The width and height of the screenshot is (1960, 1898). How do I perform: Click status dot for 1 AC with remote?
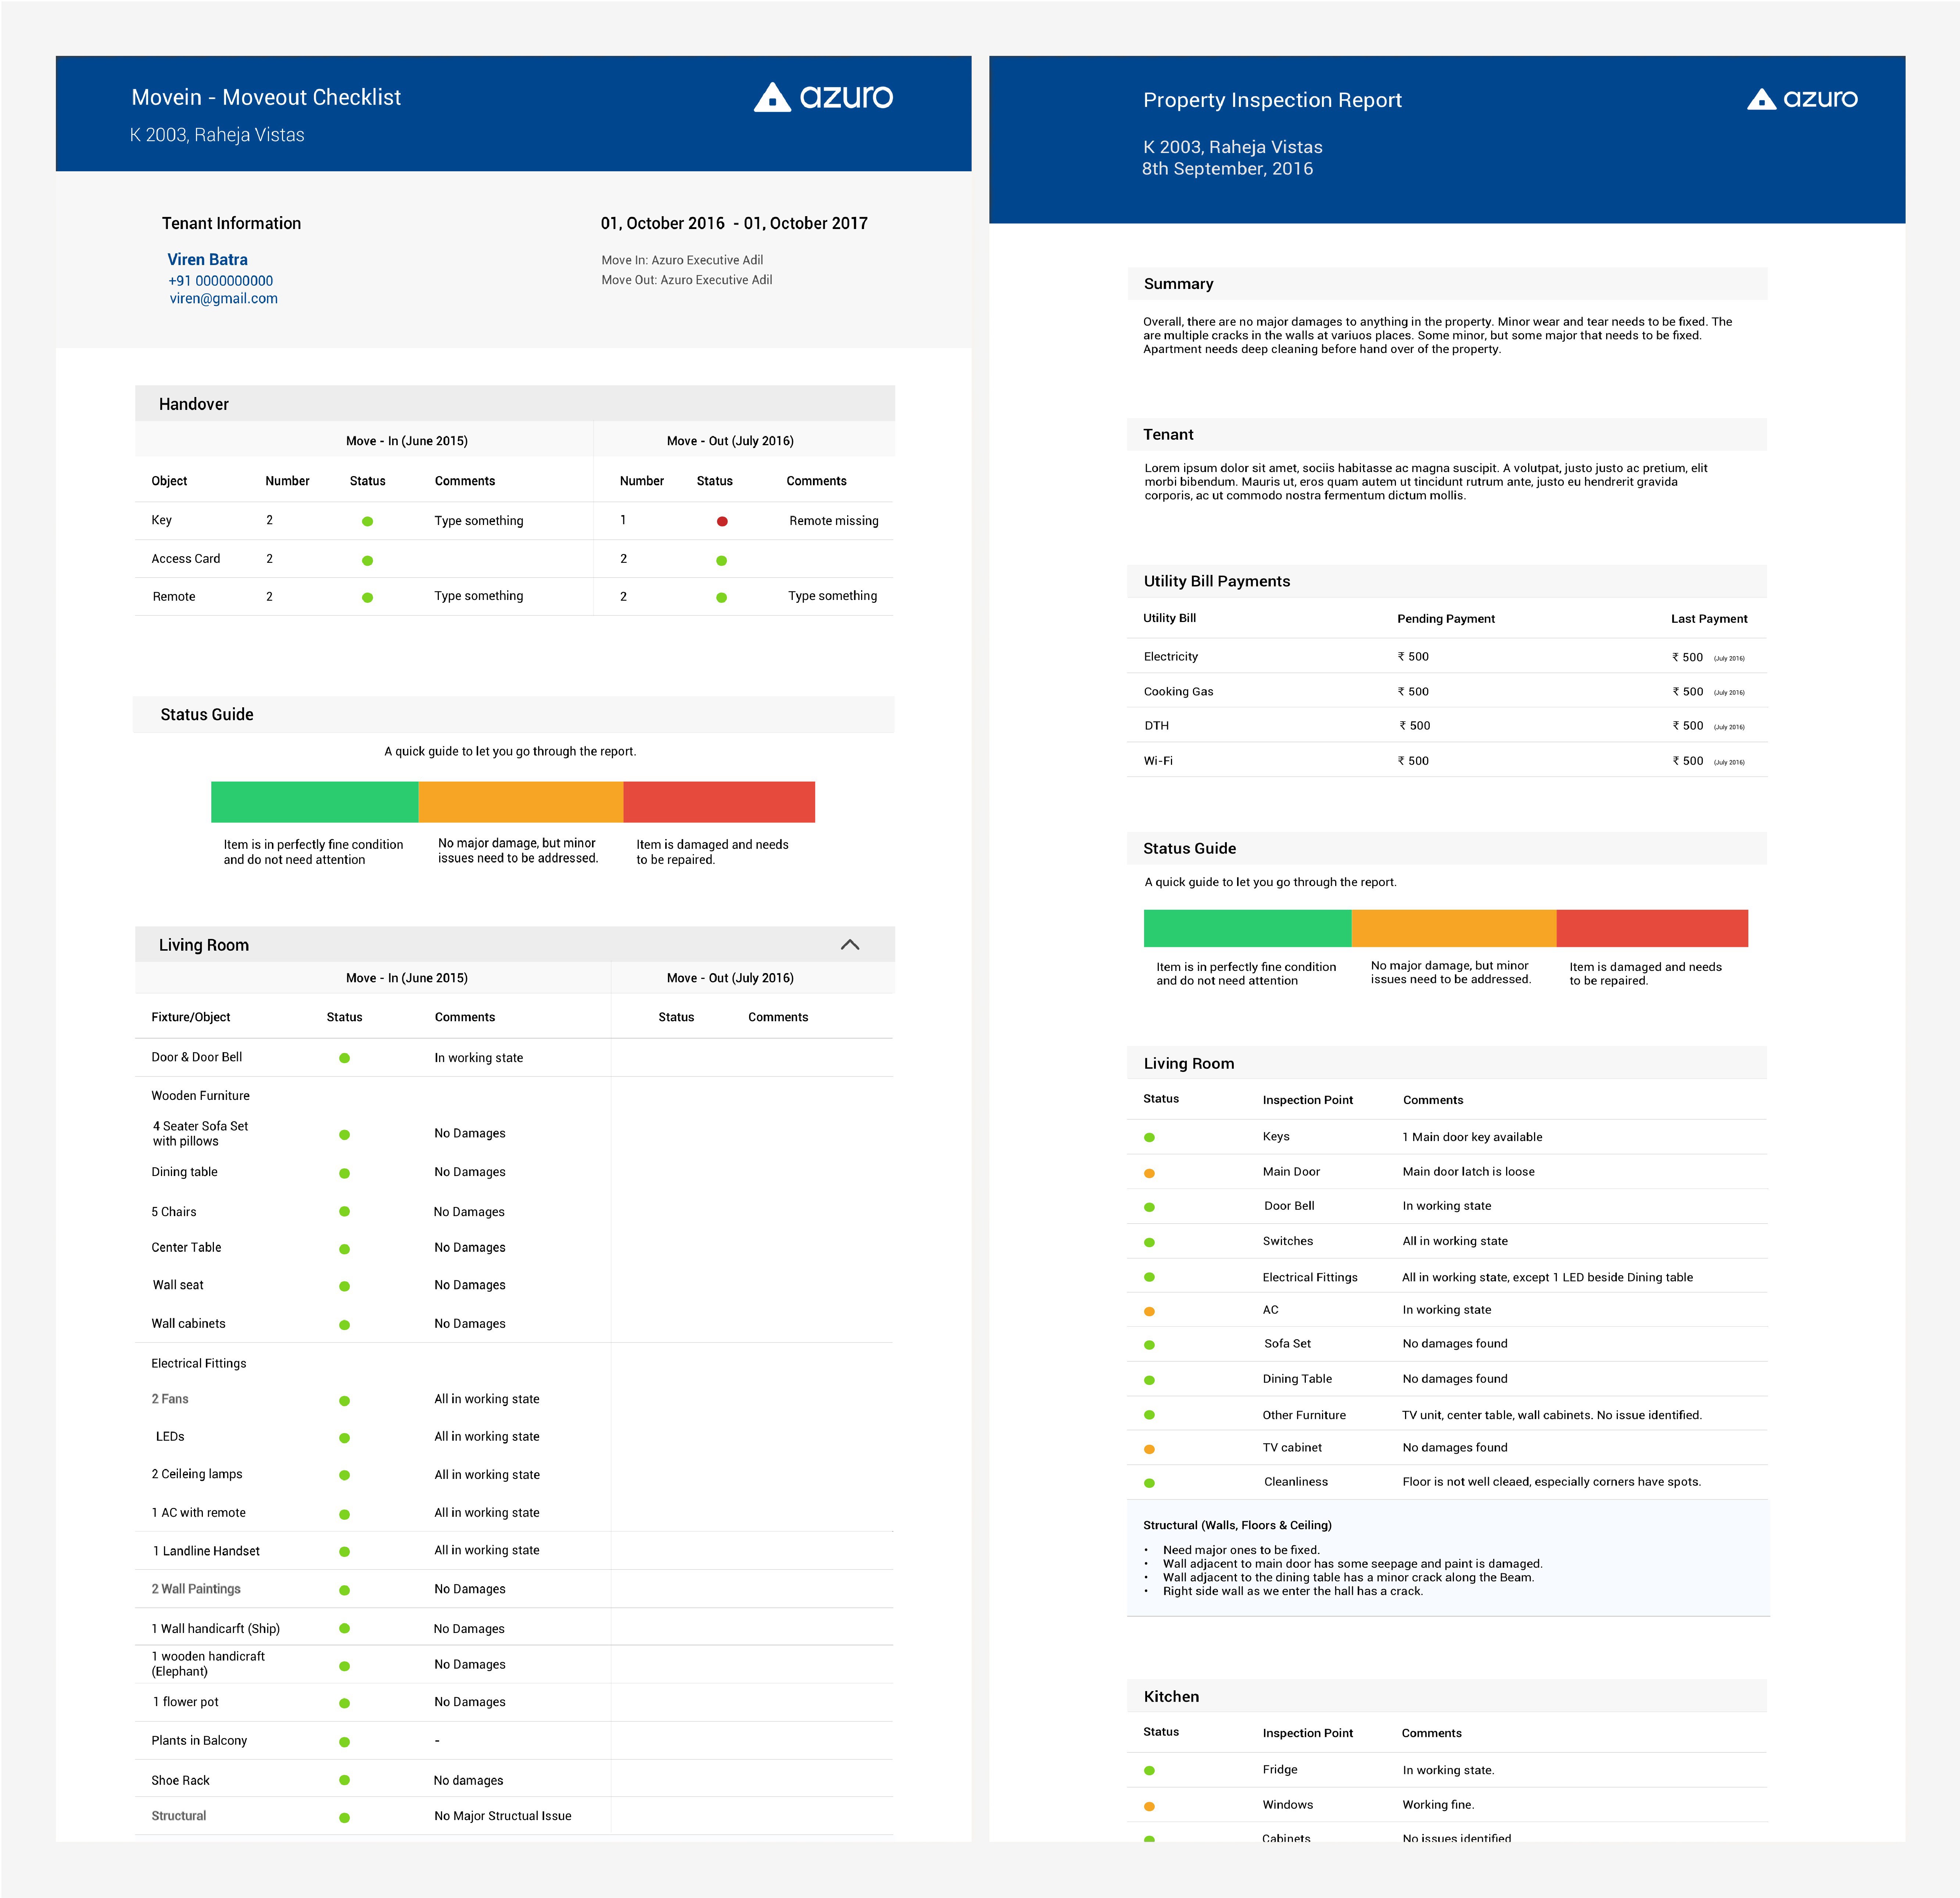click(x=344, y=1514)
